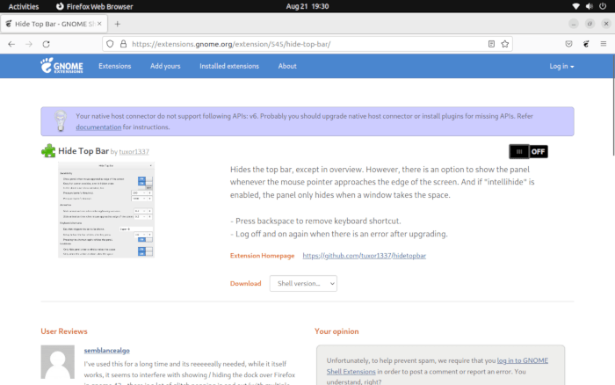
Task: Click the Download label
Action: (x=245, y=283)
